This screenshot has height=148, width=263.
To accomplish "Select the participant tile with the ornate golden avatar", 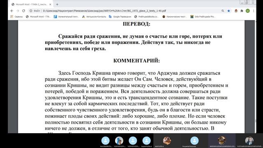I will pos(222,141).
